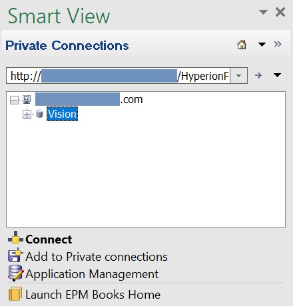Collapse the server node in the tree
Screen dimensions: 293x306
15,100
